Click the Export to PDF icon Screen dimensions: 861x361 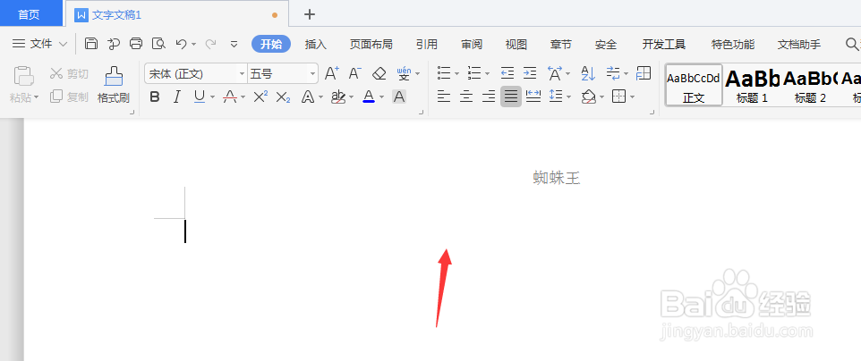tap(114, 44)
